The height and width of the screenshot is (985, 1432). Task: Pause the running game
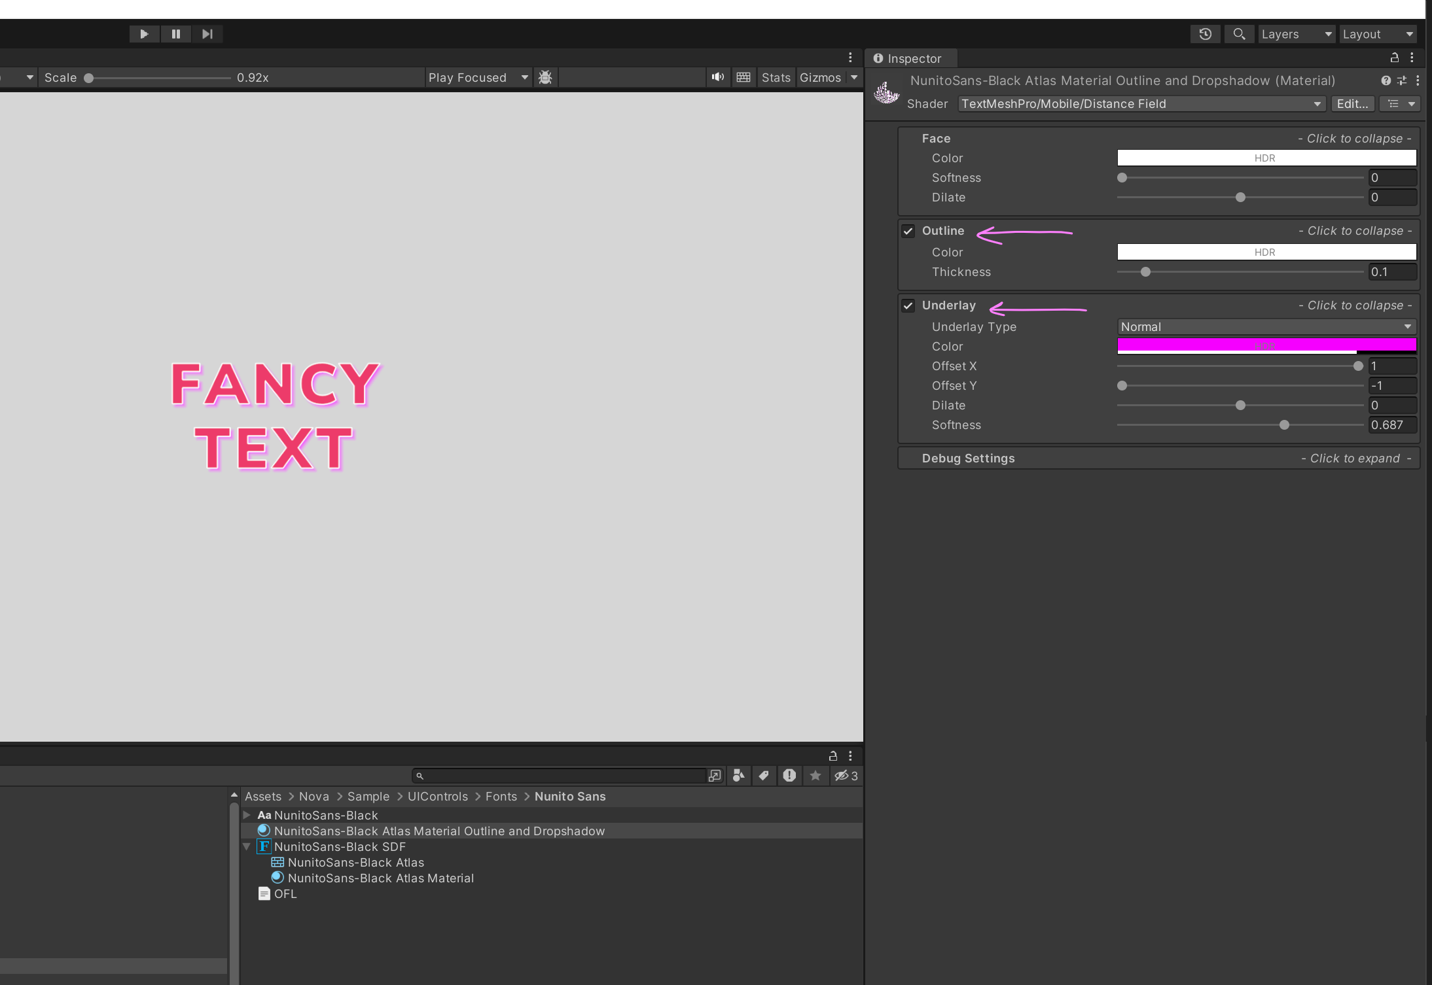pyautogui.click(x=175, y=33)
